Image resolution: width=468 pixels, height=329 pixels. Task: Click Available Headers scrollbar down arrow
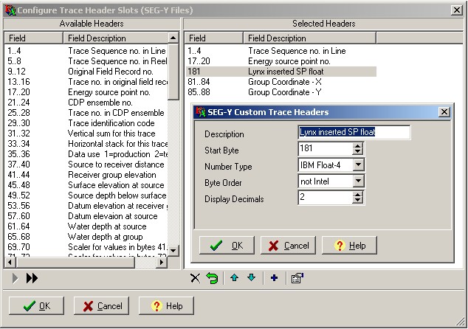click(x=173, y=251)
